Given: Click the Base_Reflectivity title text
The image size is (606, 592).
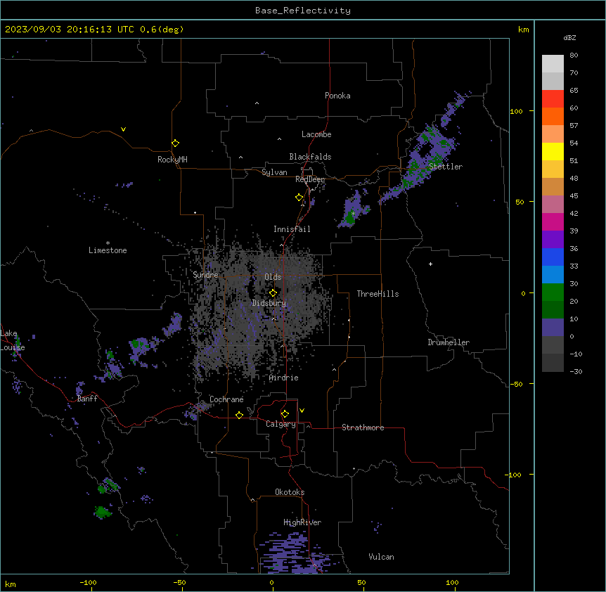Looking at the screenshot, I should pyautogui.click(x=303, y=11).
